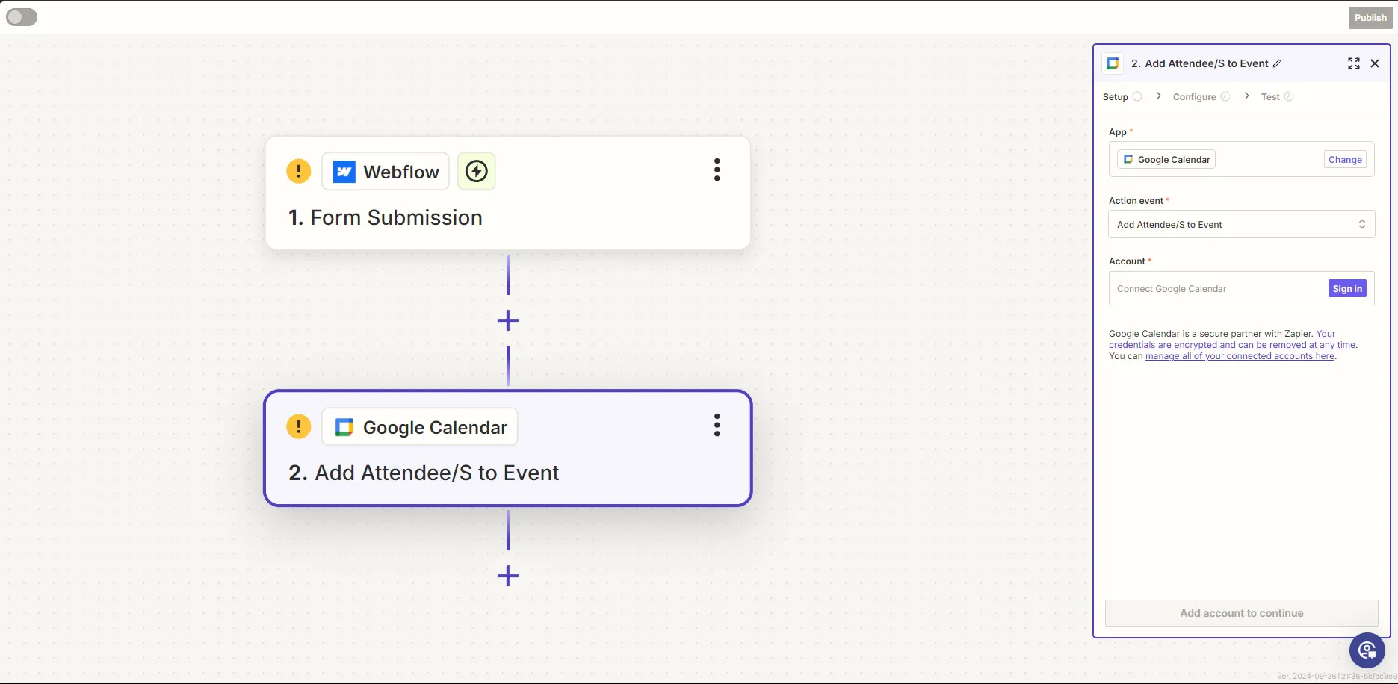This screenshot has height=684, width=1398.
Task: Click the 'Add account to continue' button
Action: coord(1242,613)
